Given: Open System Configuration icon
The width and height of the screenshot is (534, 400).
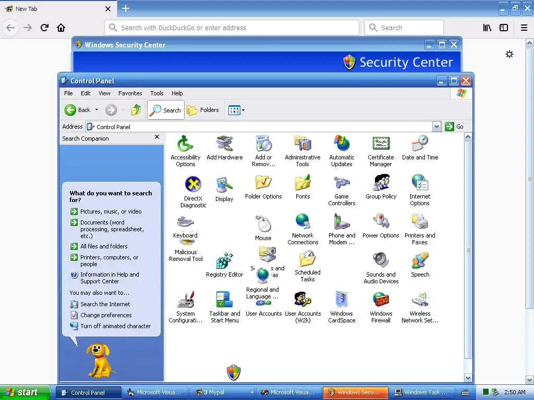Looking at the screenshot, I should coord(185,307).
